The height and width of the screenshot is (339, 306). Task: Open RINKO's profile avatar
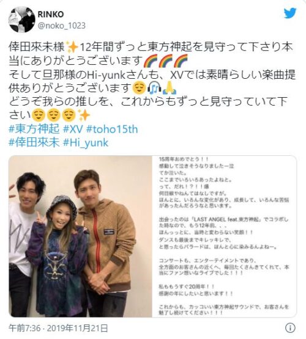coord(22,20)
